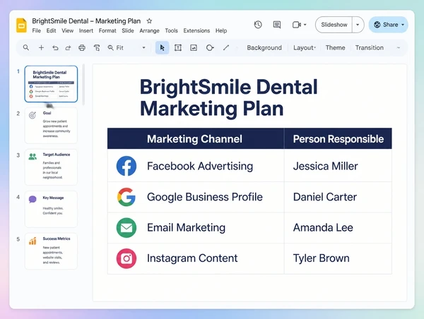Insert a shape from toolbar
424x319 pixels.
tap(210, 48)
